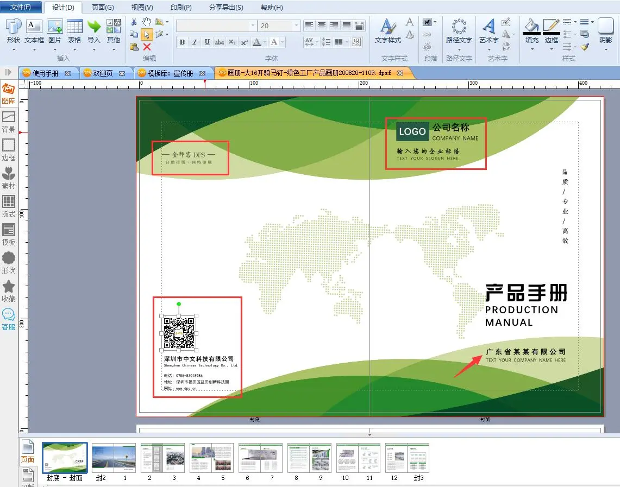Select the hand pan tool
This screenshot has width=620, height=487.
coord(147,22)
